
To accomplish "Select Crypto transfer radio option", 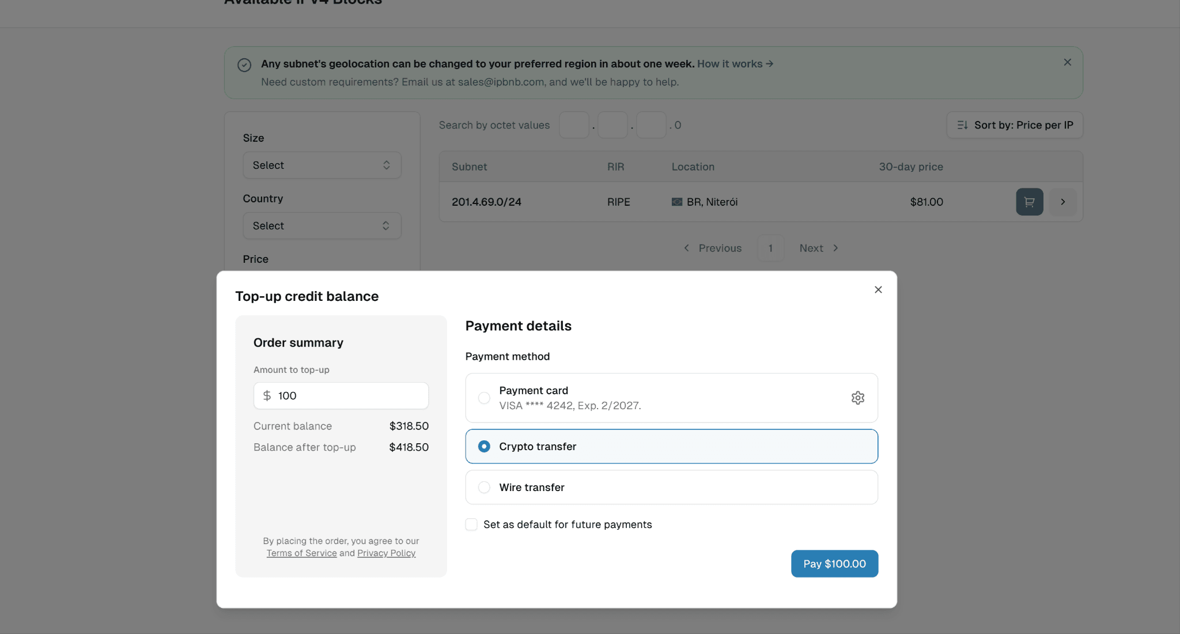I will 484,446.
